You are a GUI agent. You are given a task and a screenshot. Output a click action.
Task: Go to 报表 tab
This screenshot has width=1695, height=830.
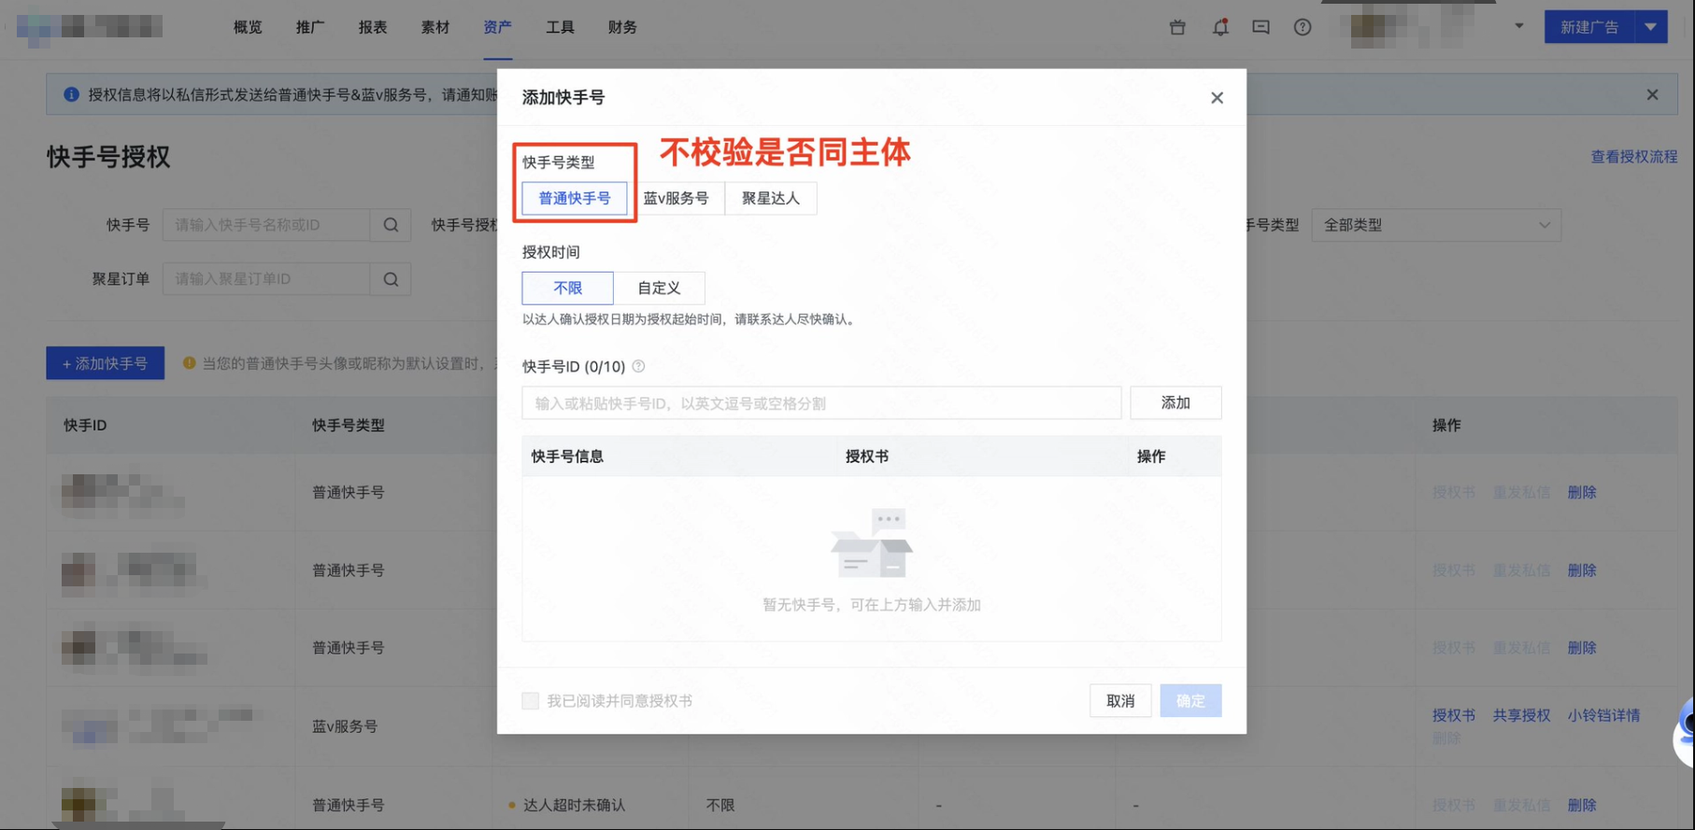373,27
